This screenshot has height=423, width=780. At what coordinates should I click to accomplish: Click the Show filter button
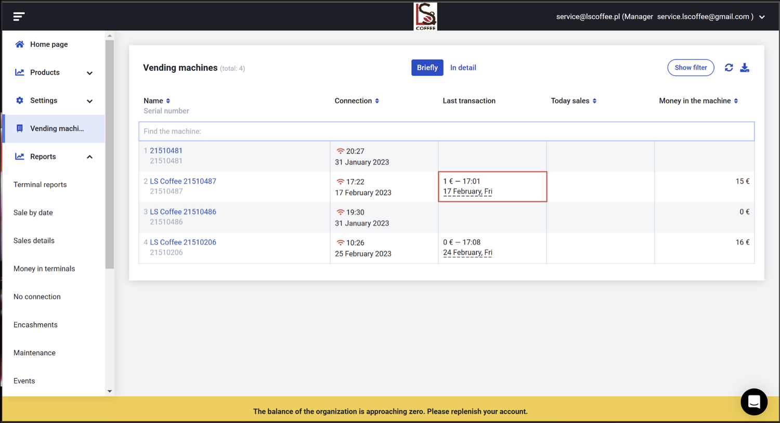click(690, 68)
